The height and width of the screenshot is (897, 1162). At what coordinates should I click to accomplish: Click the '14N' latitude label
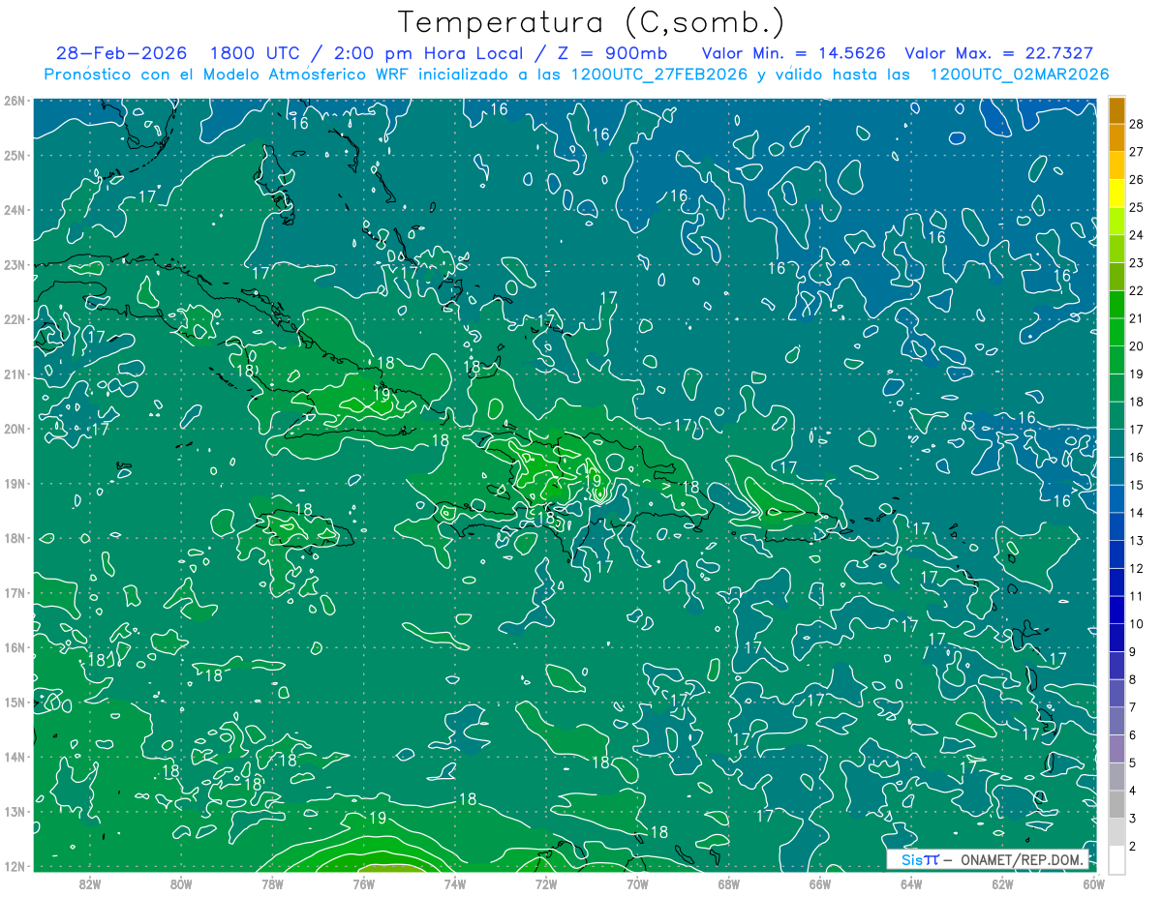(x=14, y=757)
